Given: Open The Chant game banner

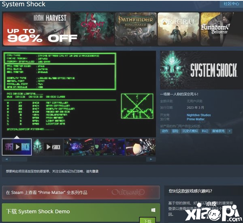Looking at the screenshot, I should pyautogui.click(x=93, y=29).
